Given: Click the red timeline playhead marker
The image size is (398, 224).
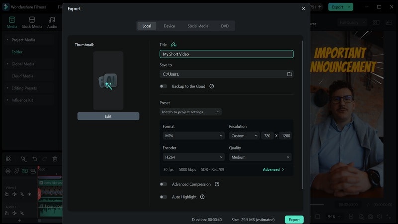Looking at the screenshot, I should coord(39,168).
